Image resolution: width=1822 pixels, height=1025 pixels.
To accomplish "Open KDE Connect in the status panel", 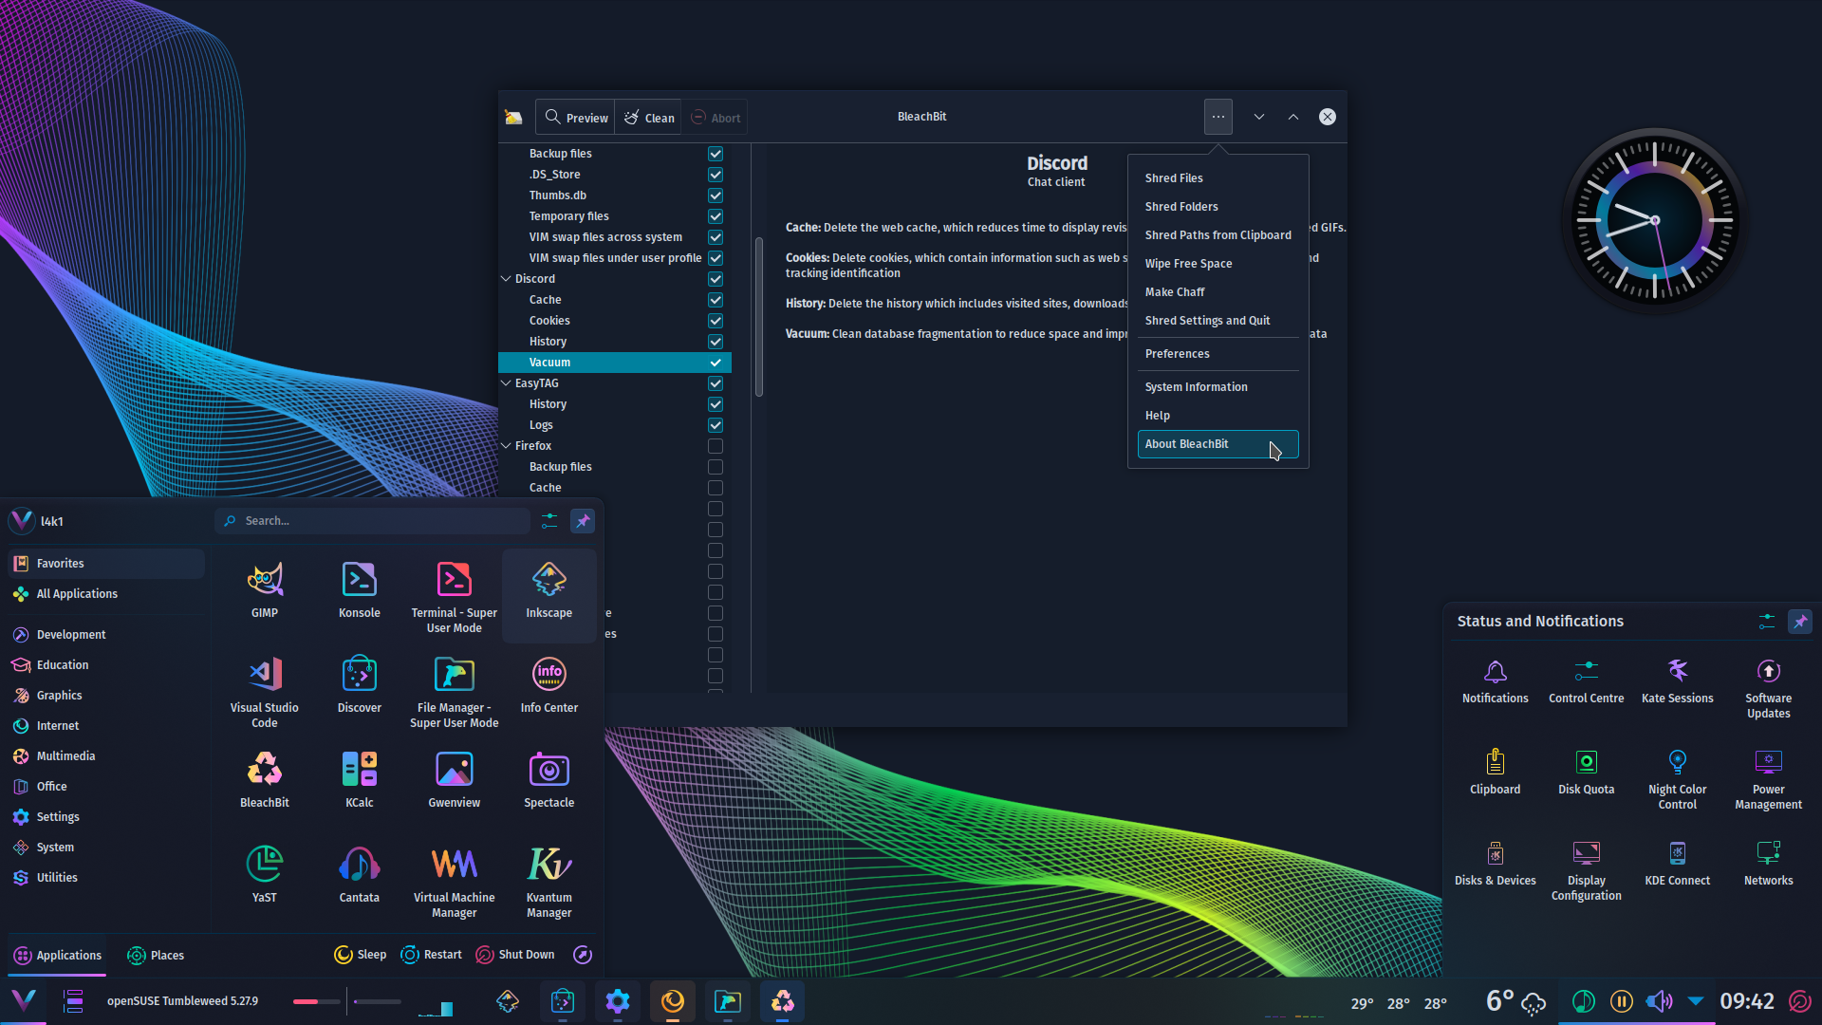I will coord(1678,864).
